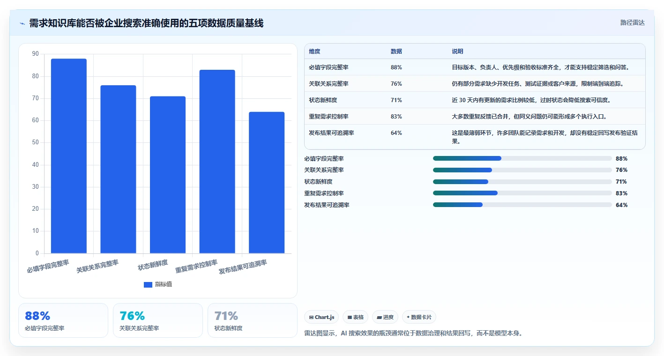The height and width of the screenshot is (356, 664).
Task: Open the 88% 必填字段完整率 stat card
Action: coord(63,320)
